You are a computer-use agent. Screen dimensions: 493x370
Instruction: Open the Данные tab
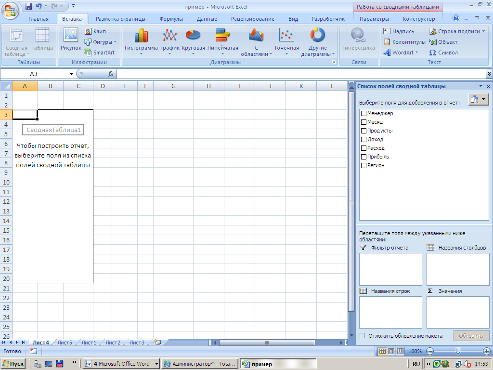[x=207, y=19]
